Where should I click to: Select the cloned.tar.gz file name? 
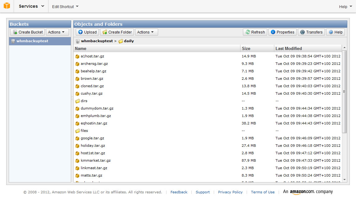pos(92,86)
